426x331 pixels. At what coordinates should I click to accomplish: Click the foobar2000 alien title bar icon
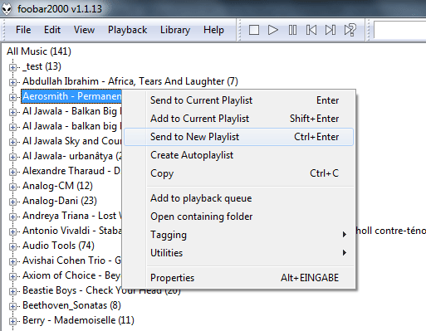click(7, 8)
